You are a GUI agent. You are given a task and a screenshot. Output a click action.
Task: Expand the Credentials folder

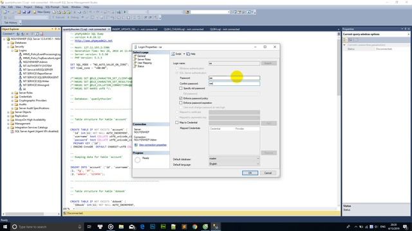12,97
